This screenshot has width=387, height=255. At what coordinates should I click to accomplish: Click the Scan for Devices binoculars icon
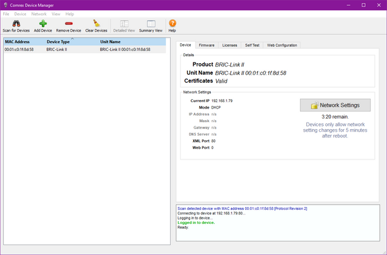tap(16, 23)
